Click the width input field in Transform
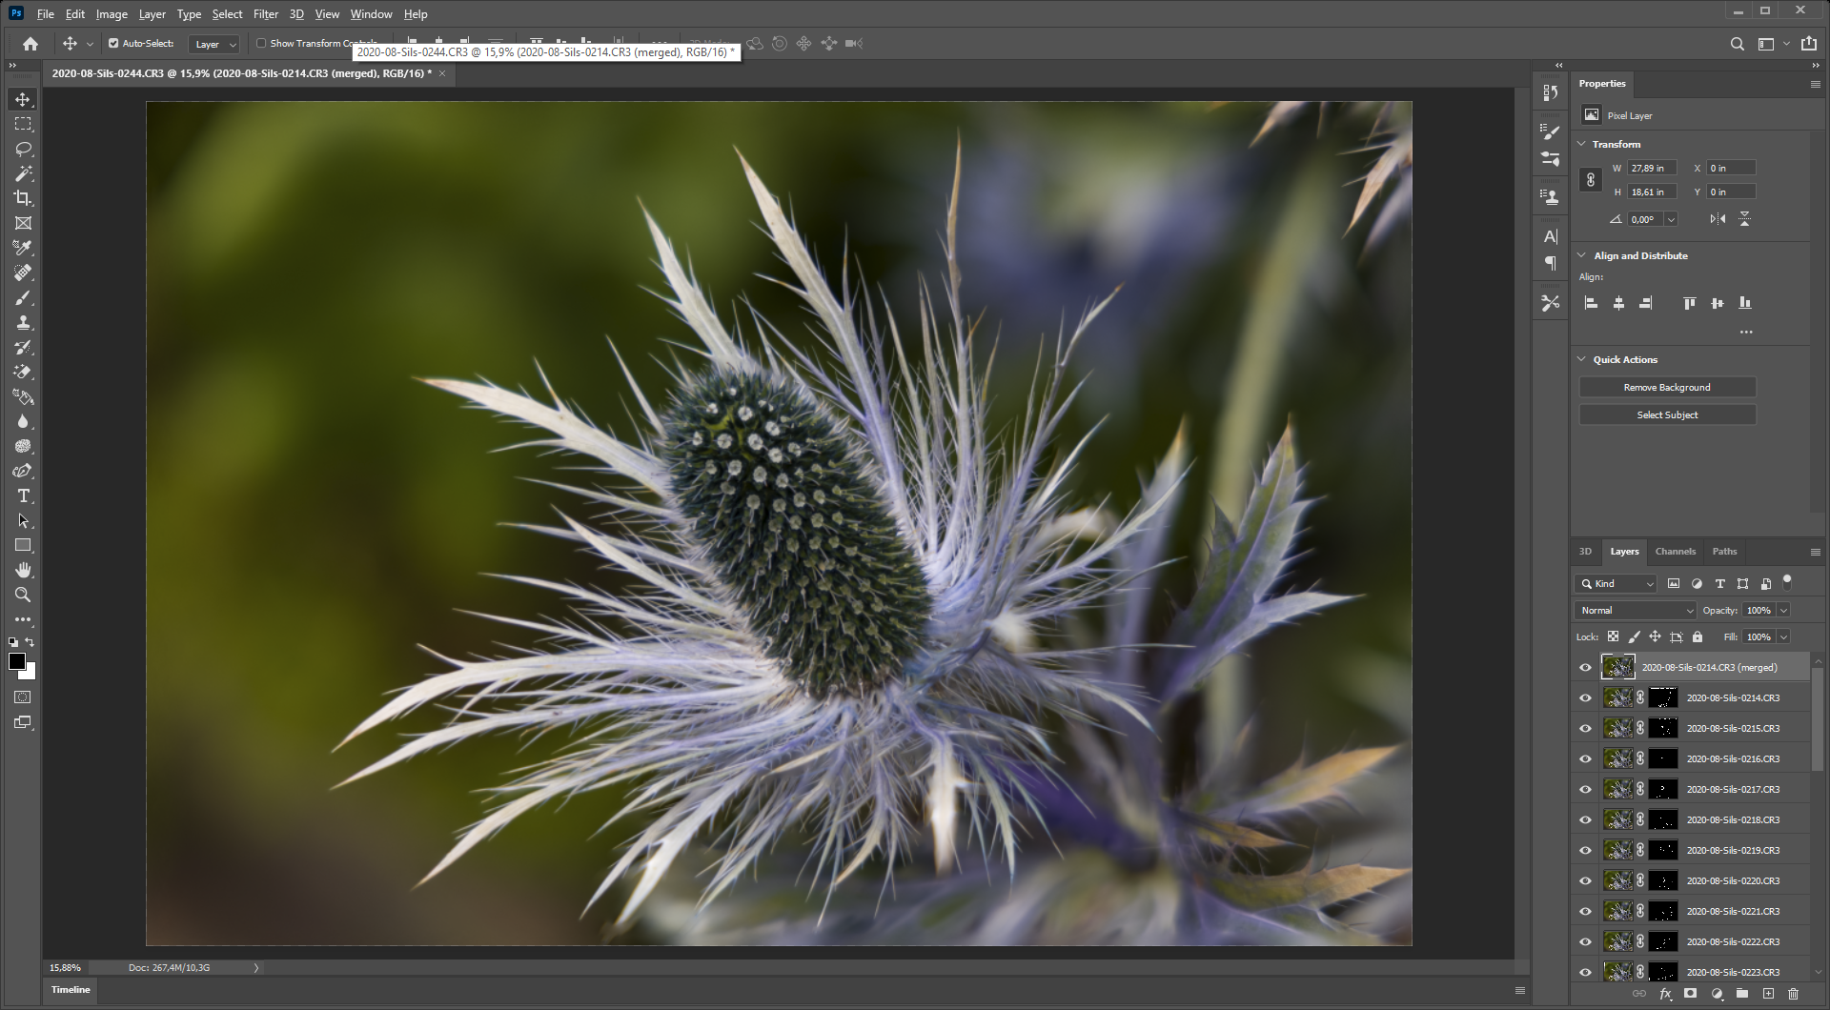This screenshot has width=1830, height=1010. 1651,169
